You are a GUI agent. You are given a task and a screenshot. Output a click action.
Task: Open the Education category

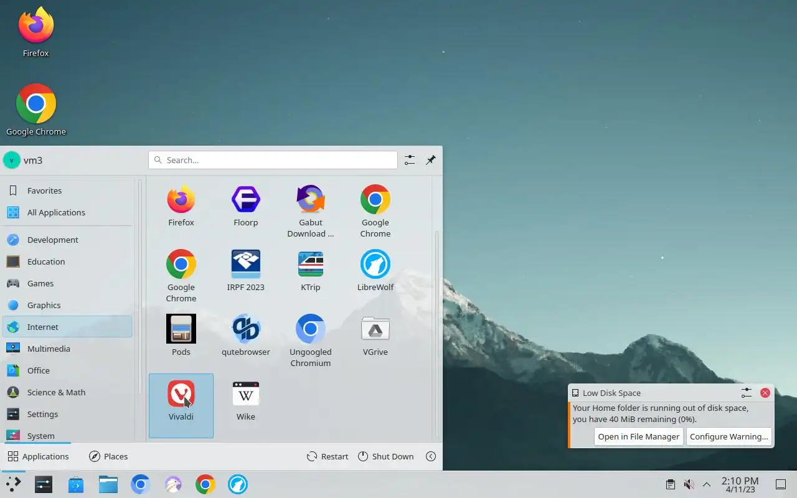pyautogui.click(x=67, y=261)
